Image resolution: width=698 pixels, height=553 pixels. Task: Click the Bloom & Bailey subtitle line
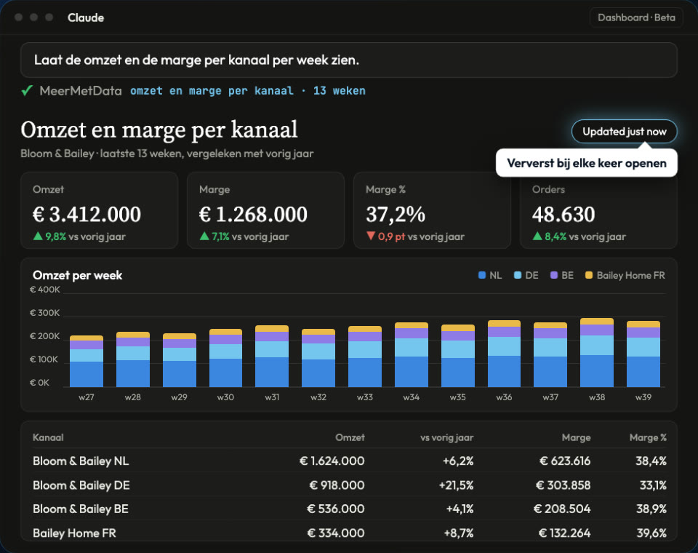[167, 154]
